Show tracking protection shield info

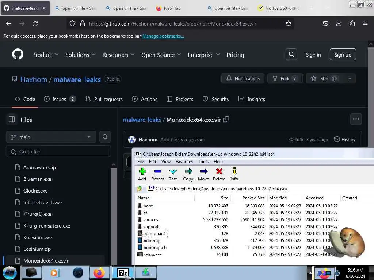[x=72, y=24]
